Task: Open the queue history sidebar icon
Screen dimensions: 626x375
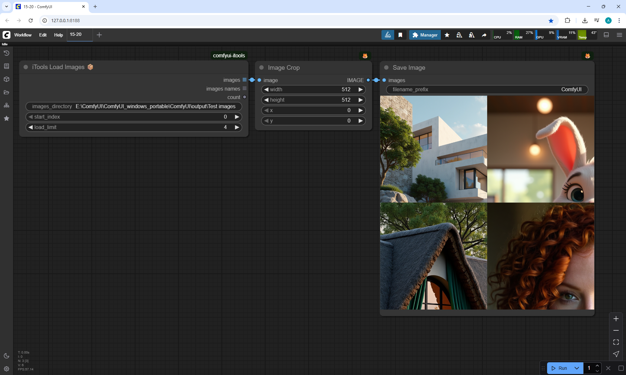Action: pos(6,53)
